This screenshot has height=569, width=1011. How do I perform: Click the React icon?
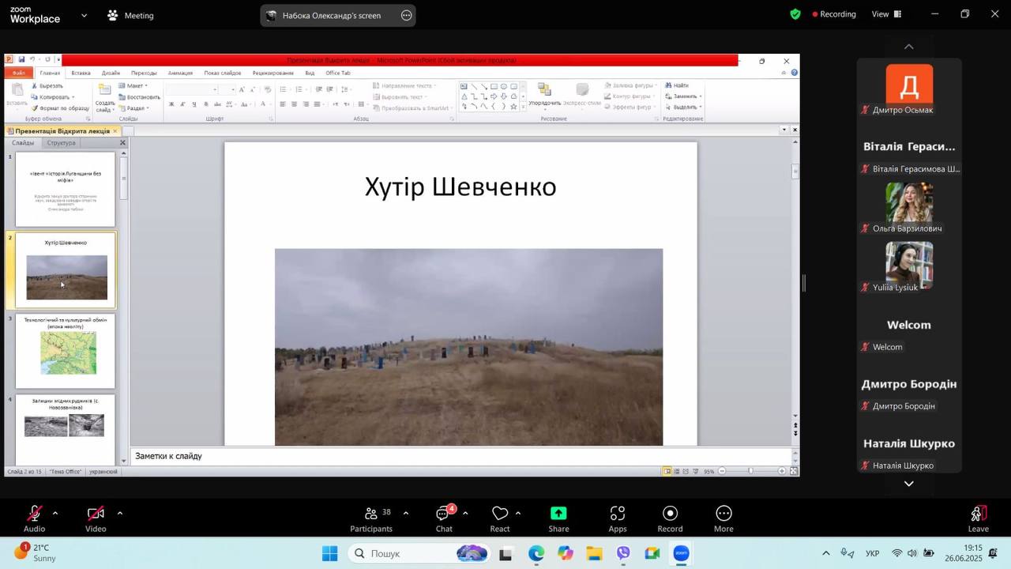499,518
